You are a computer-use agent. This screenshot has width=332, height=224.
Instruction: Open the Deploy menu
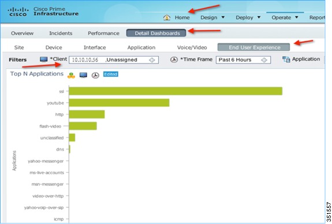click(x=245, y=17)
